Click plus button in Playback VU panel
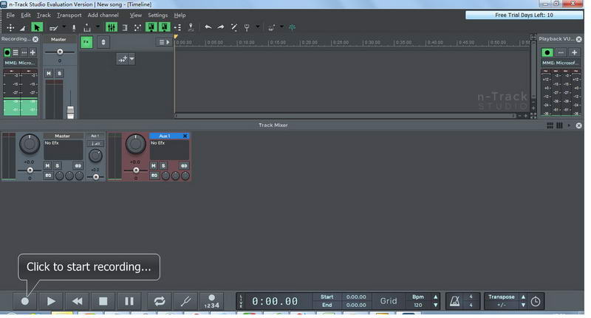 click(574, 52)
